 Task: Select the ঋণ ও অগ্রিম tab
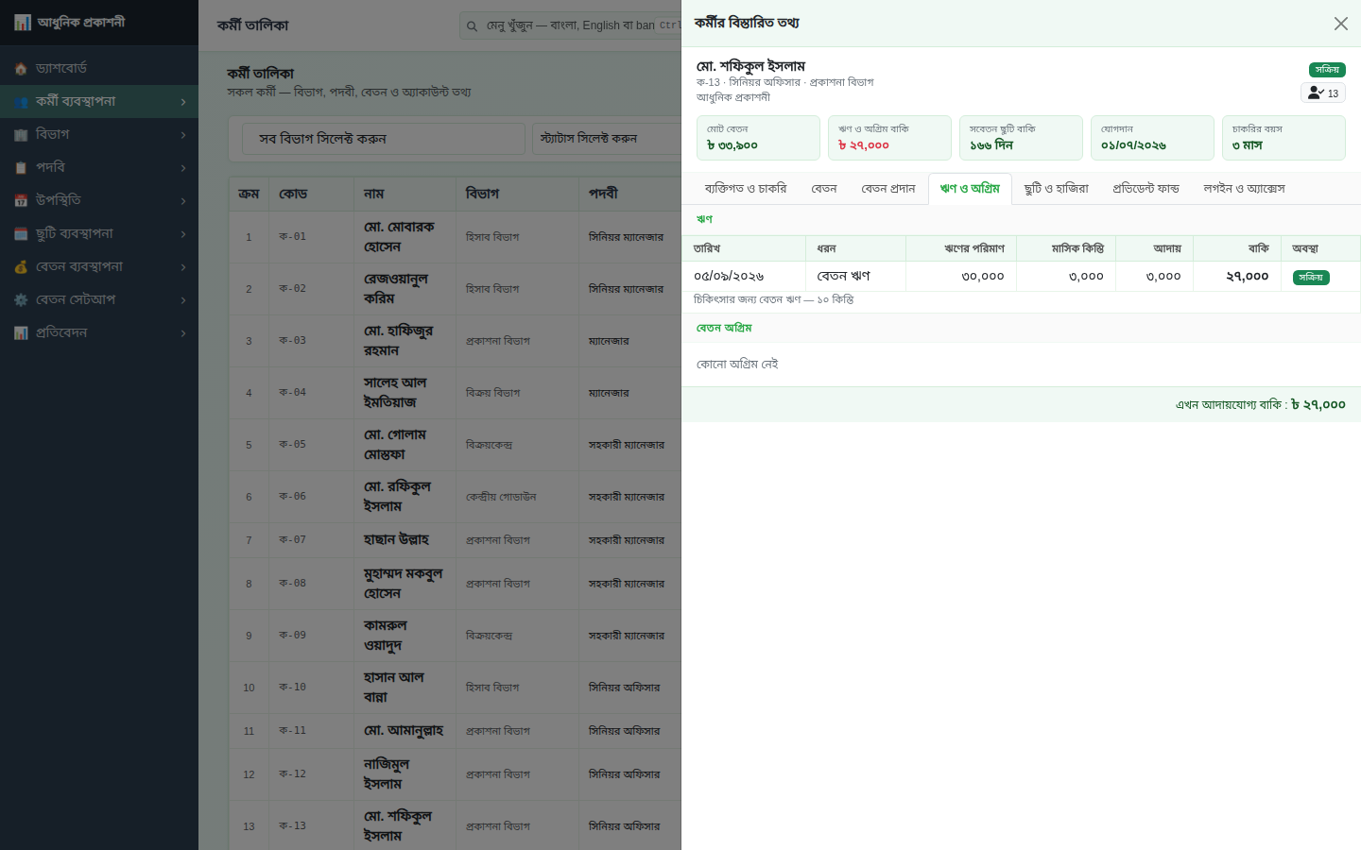[x=970, y=189]
